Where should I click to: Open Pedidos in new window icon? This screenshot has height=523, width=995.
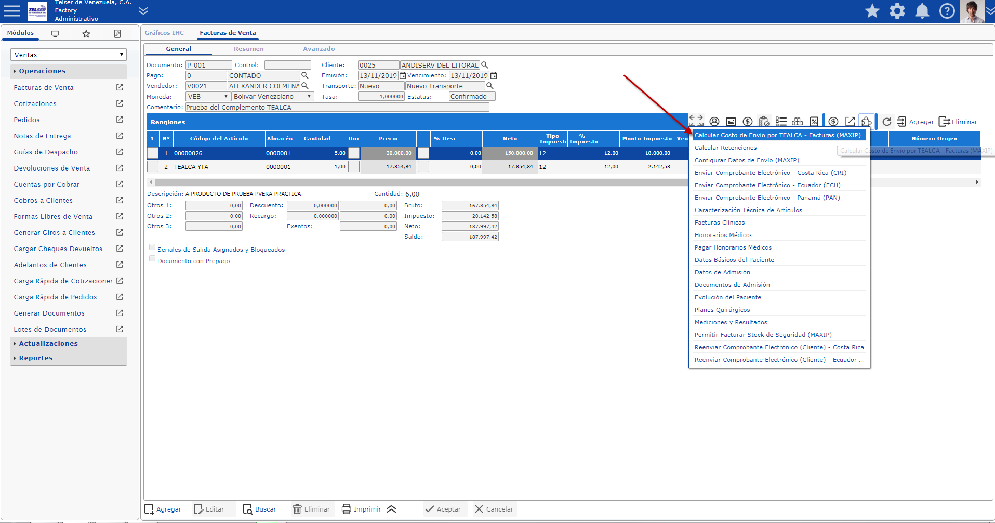[120, 120]
